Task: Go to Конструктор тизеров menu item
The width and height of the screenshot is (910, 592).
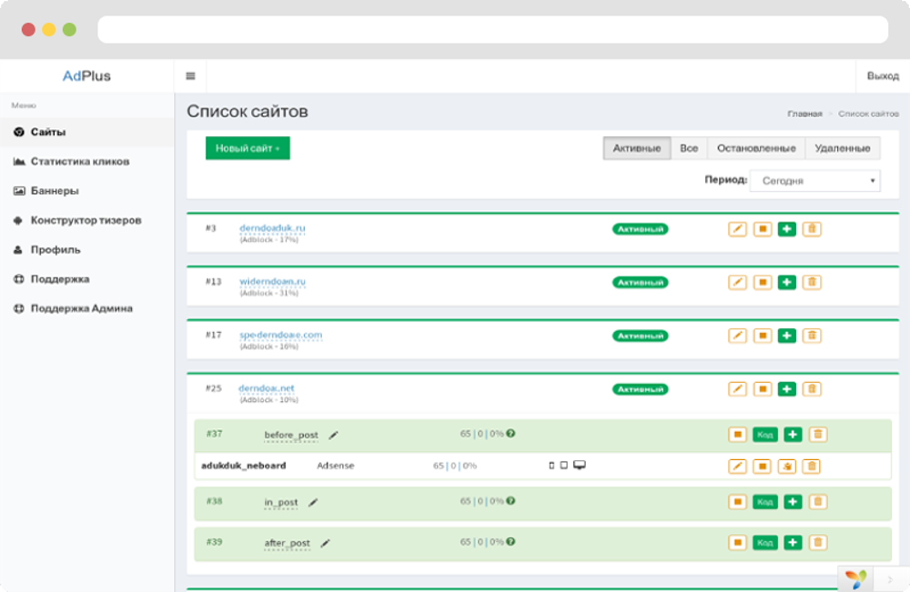Action: [x=86, y=220]
